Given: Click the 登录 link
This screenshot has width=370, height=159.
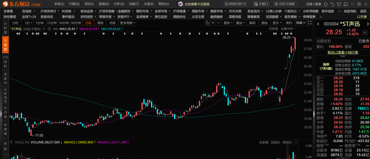Looking at the screenshot, I should [x=318, y=4].
